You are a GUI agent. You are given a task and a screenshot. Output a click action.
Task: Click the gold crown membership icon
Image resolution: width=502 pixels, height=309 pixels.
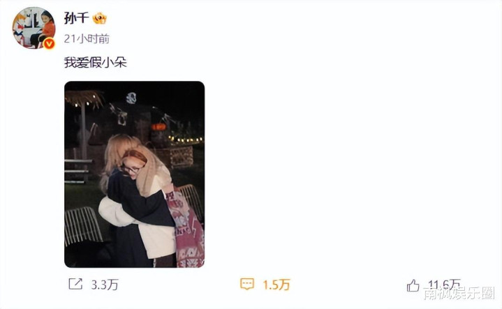[100, 18]
